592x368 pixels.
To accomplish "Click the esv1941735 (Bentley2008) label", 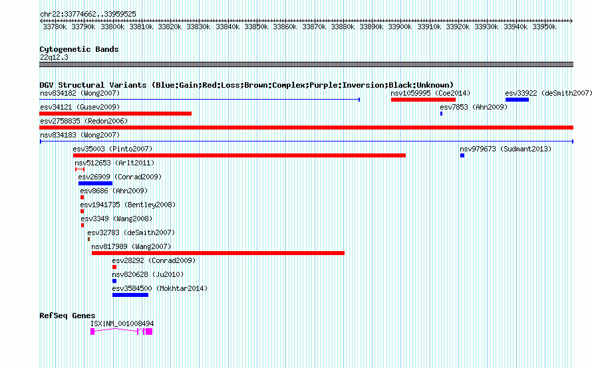I will coord(128,205).
